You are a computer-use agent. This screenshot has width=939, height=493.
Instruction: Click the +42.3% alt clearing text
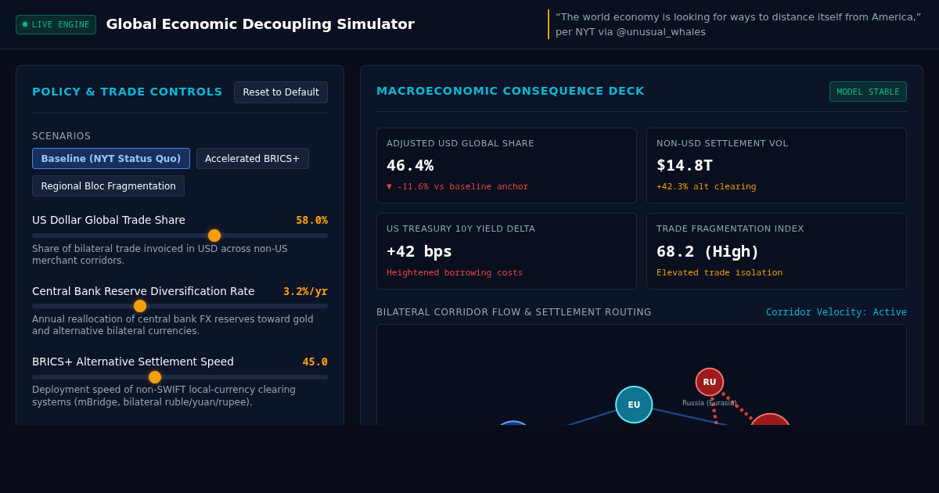[707, 187]
